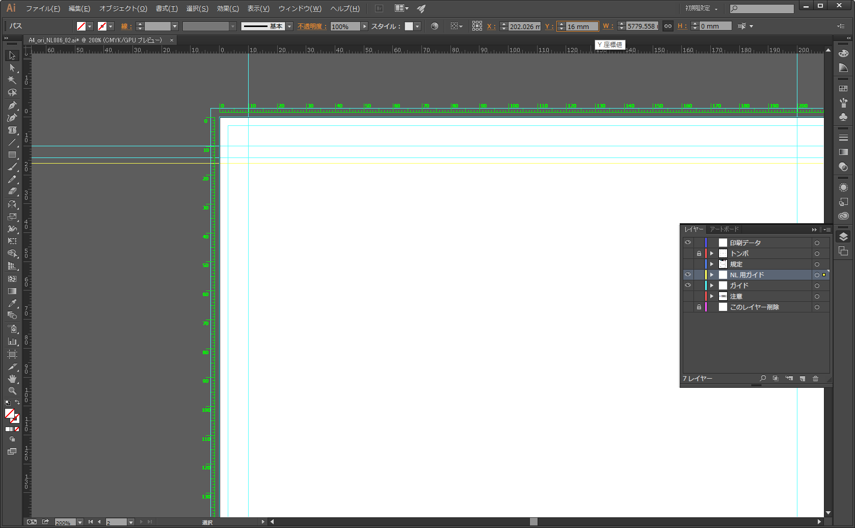855x528 pixels.
Task: Select the Gradient tool
Action: coord(12,291)
